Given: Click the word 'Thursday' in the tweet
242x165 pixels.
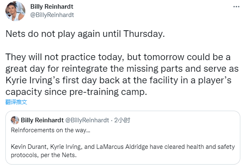Looking at the screenshot, I should pyautogui.click(x=144, y=34).
